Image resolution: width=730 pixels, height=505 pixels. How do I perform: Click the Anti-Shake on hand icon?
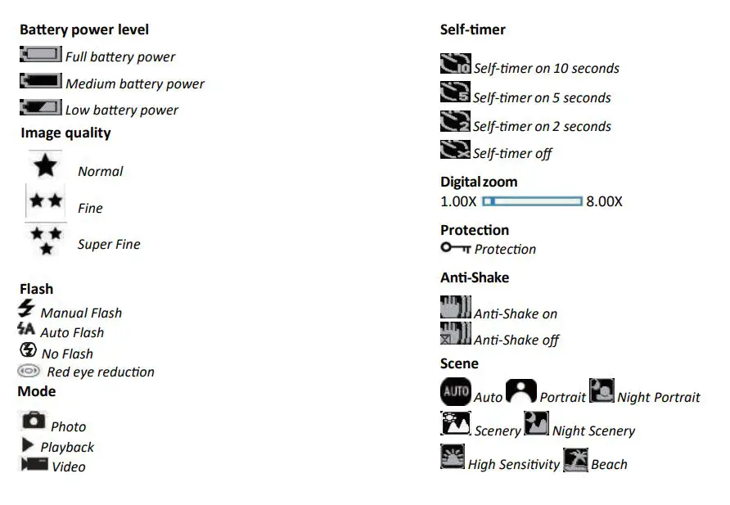pos(456,308)
